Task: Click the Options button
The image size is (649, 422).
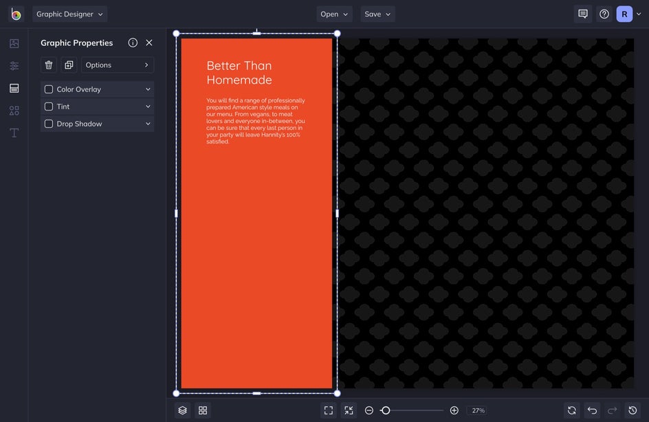Action: 118,65
